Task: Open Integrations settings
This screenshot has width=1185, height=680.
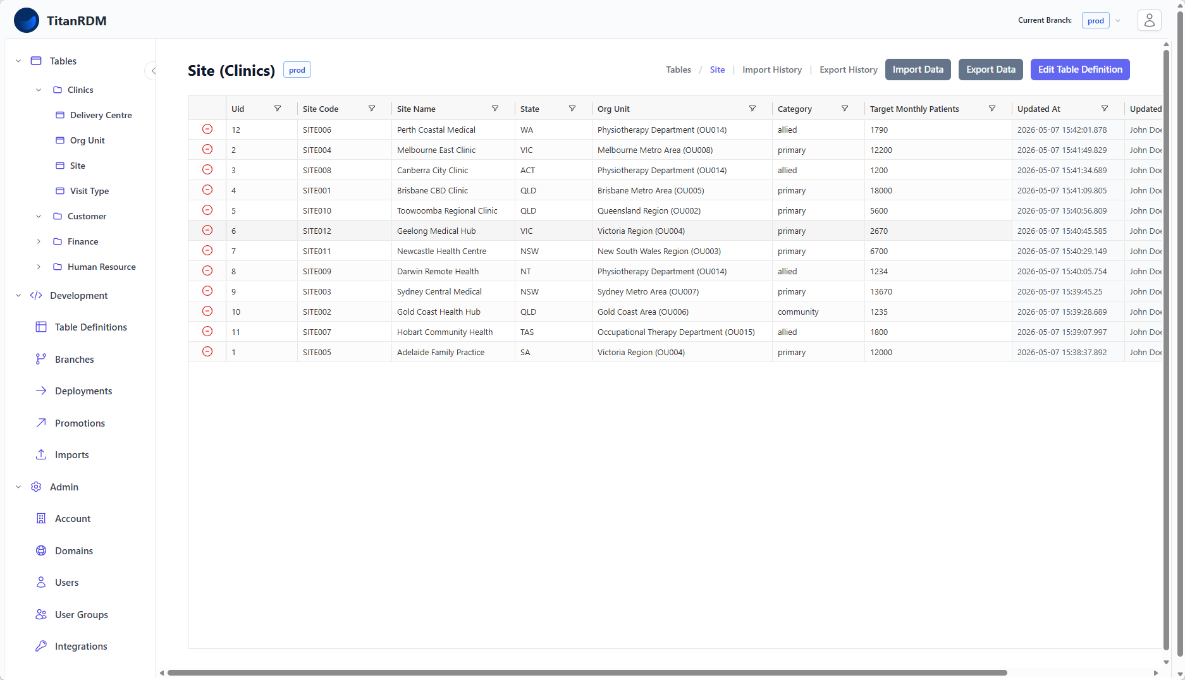Action: (x=71, y=646)
